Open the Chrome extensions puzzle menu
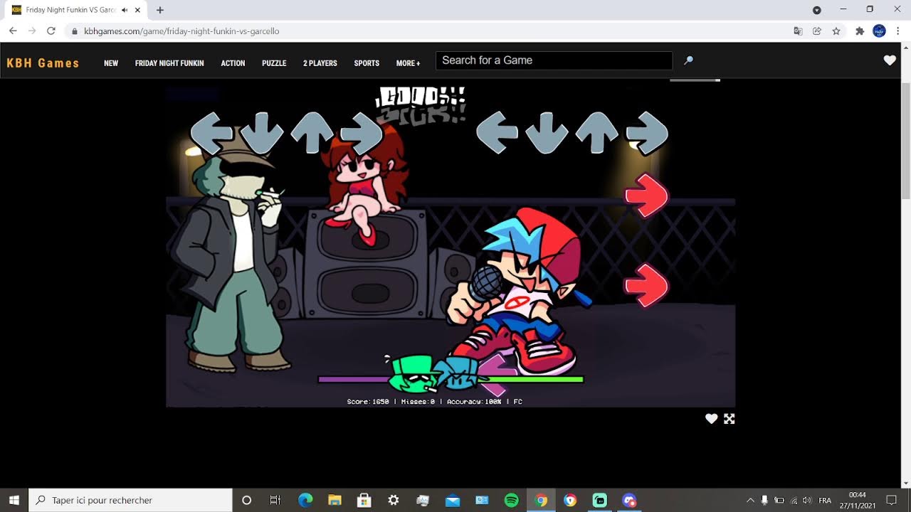Image resolution: width=911 pixels, height=512 pixels. coord(860,31)
